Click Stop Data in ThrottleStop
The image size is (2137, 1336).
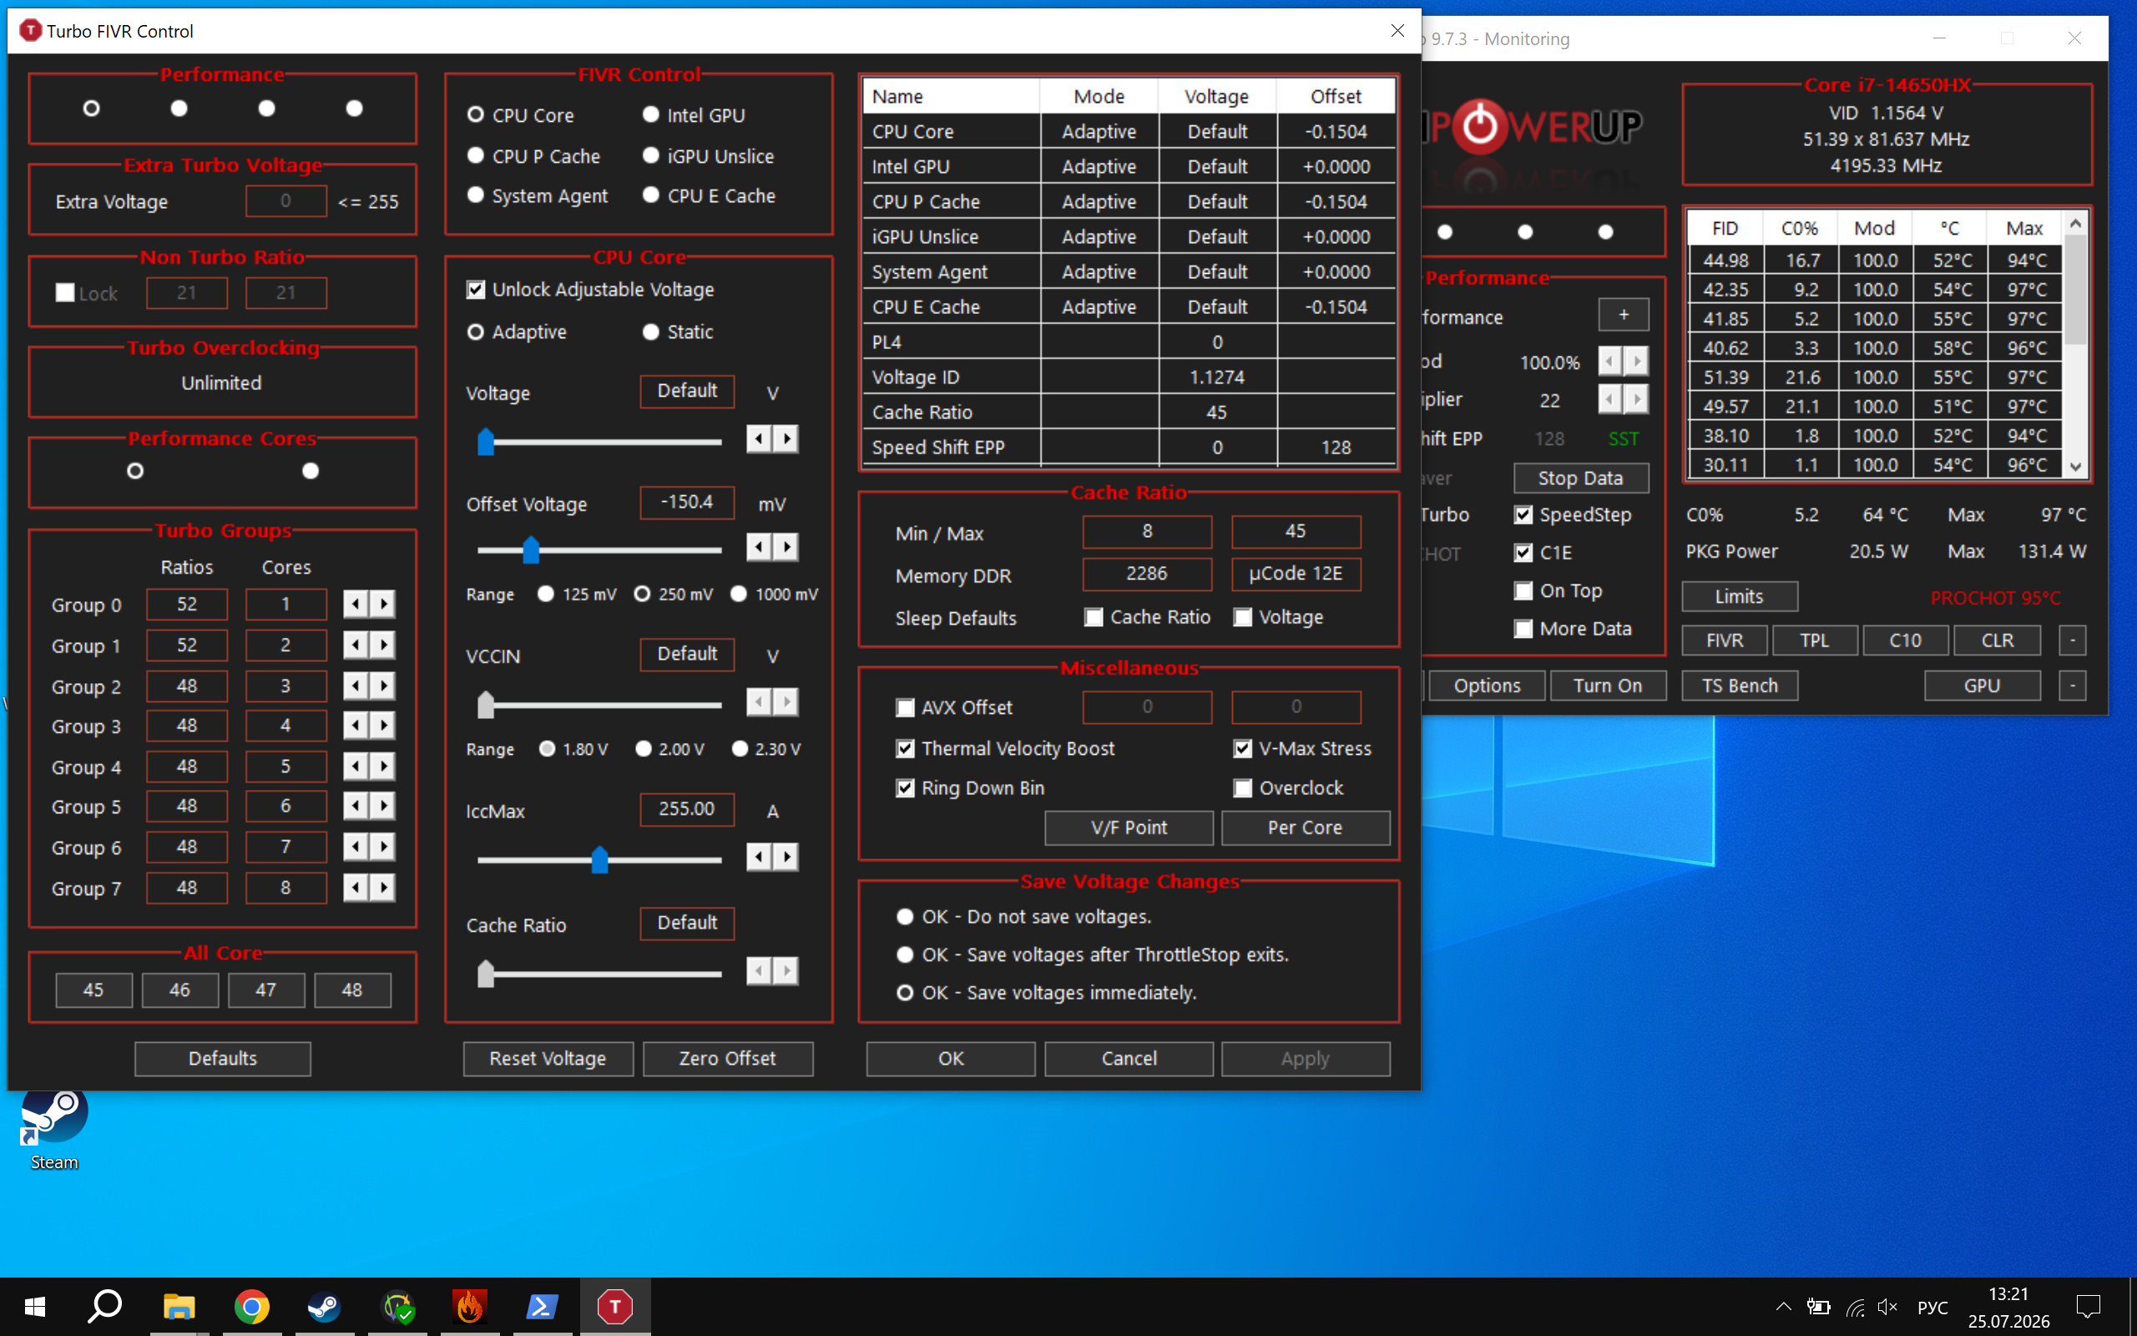pos(1581,478)
